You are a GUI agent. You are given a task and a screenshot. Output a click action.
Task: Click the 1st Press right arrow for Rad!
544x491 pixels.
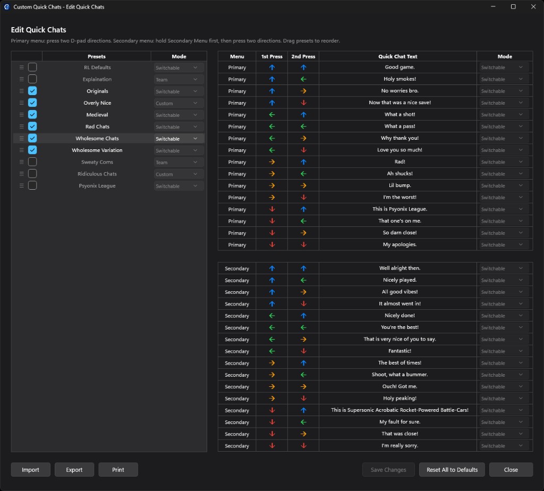pos(272,162)
